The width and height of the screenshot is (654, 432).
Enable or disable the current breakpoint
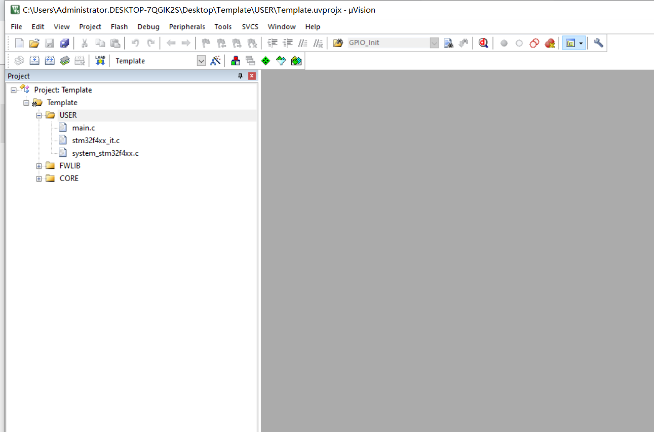tap(519, 43)
